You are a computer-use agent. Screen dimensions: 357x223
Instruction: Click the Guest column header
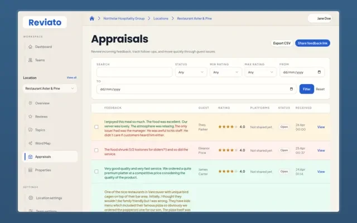[x=204, y=108]
